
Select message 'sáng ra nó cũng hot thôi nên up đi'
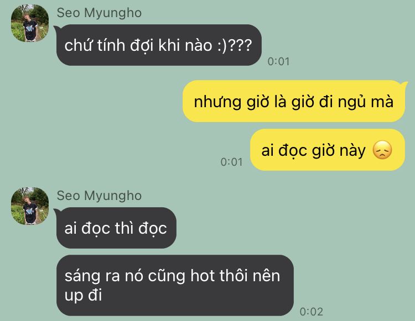175,285
